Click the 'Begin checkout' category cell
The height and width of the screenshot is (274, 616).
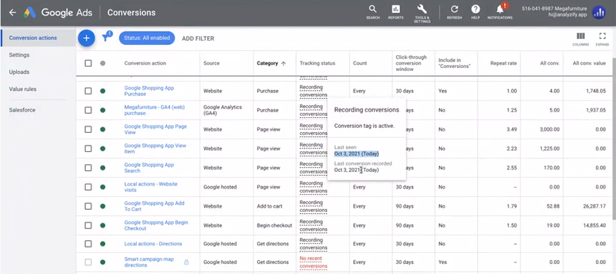click(274, 225)
